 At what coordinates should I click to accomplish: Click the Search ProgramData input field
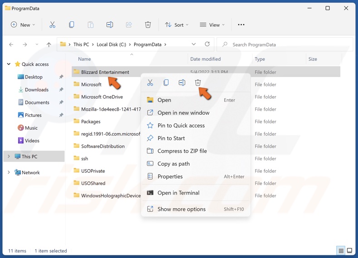[x=285, y=44]
